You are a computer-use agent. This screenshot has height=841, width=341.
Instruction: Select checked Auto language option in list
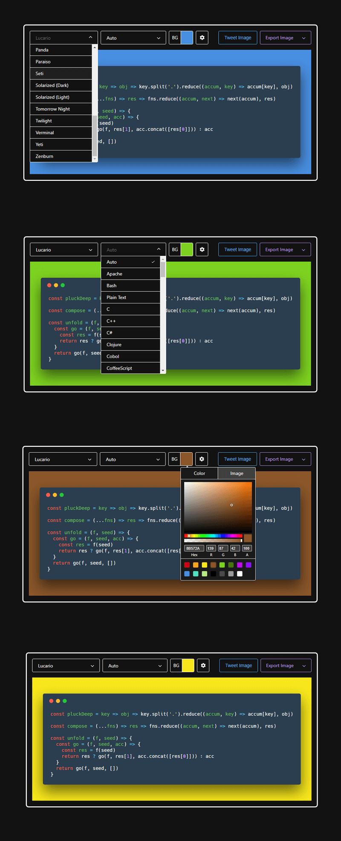130,262
